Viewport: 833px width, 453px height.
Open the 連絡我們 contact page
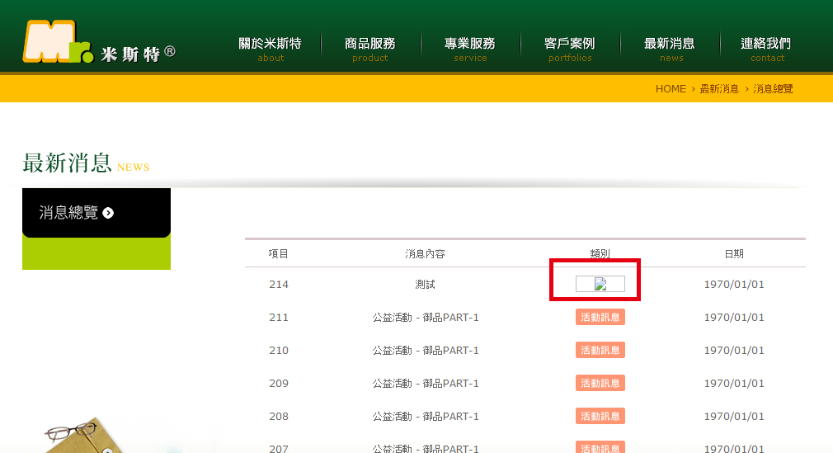pos(765,49)
